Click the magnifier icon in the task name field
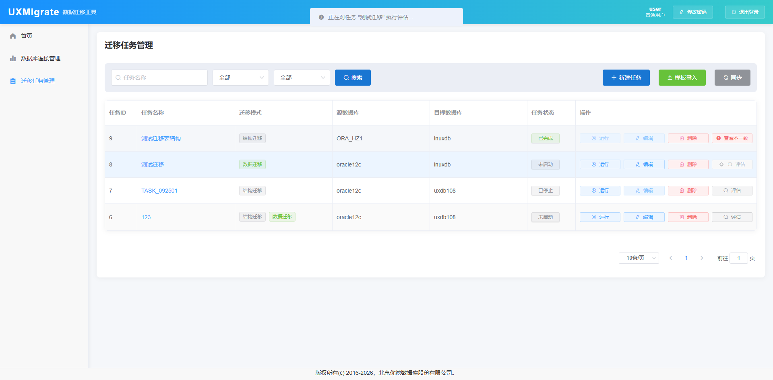 pos(118,78)
